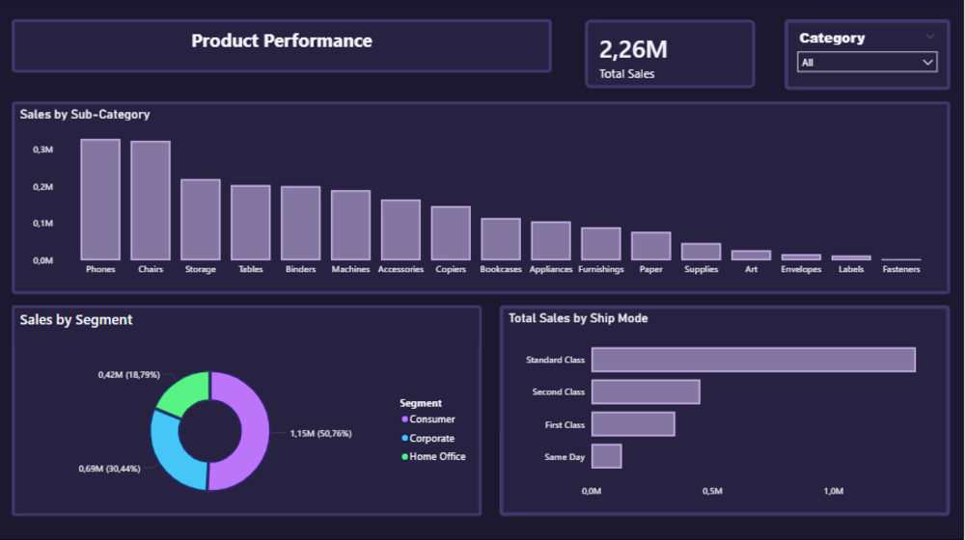Click the Binders sub-category bar

point(300,223)
